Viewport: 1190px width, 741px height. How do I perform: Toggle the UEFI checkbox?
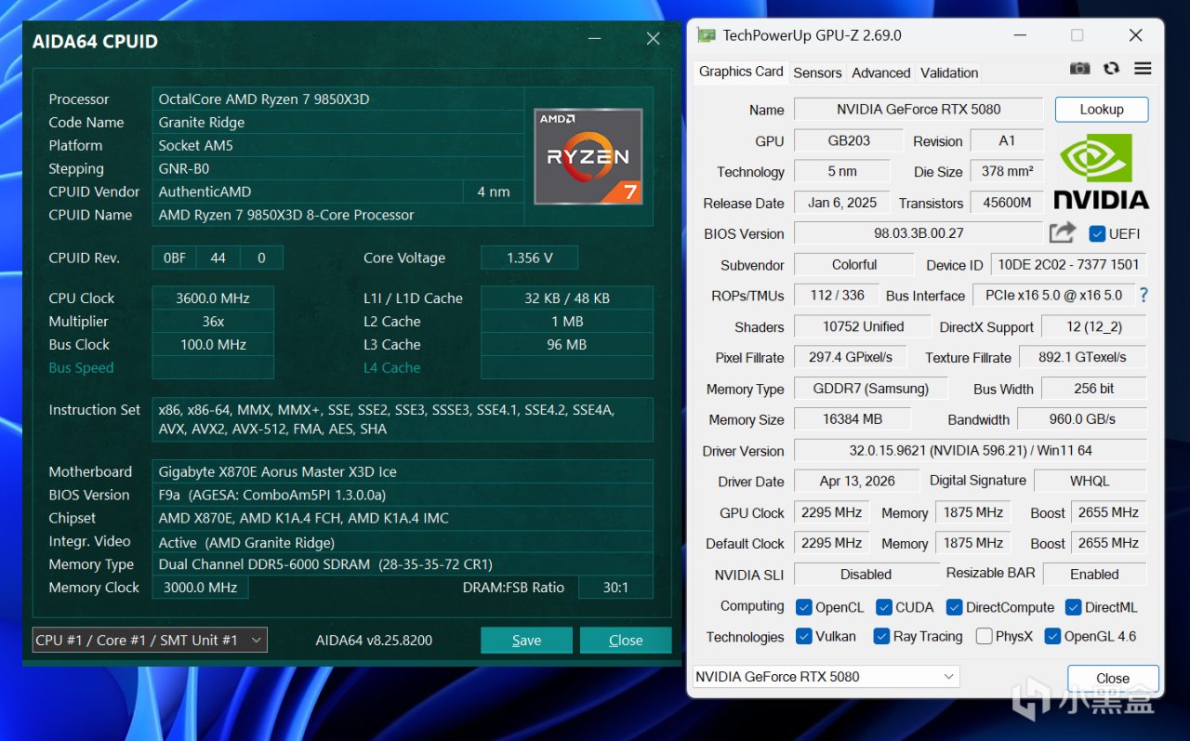(1097, 233)
